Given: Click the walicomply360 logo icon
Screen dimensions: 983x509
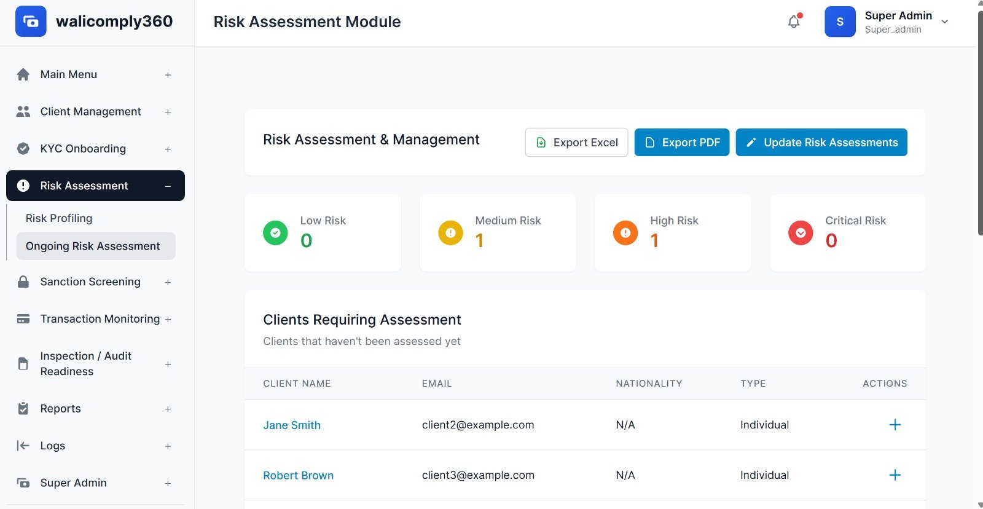Looking at the screenshot, I should pos(31,22).
